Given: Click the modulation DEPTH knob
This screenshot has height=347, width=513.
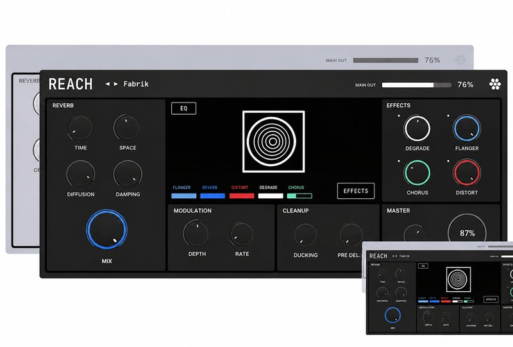Looking at the screenshot, I should (x=196, y=233).
